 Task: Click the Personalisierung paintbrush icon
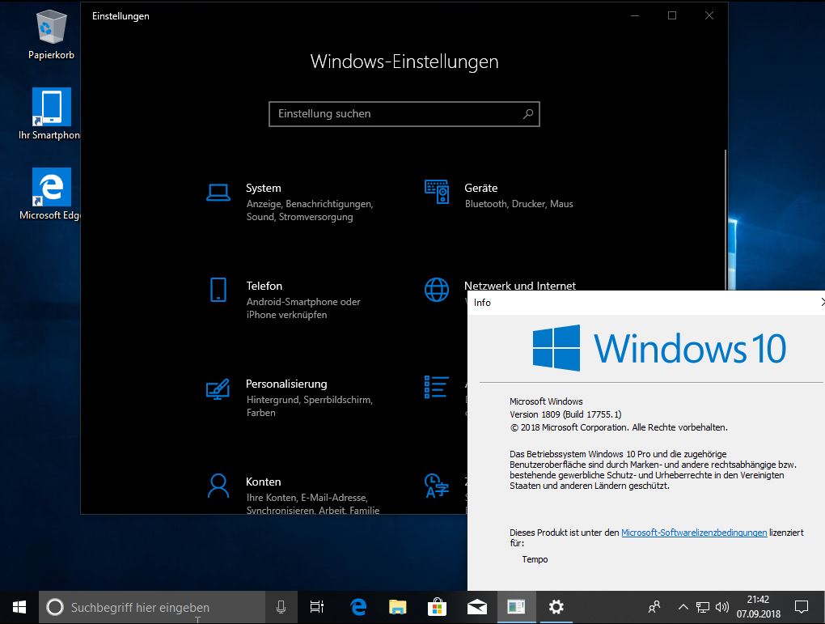[x=218, y=388]
